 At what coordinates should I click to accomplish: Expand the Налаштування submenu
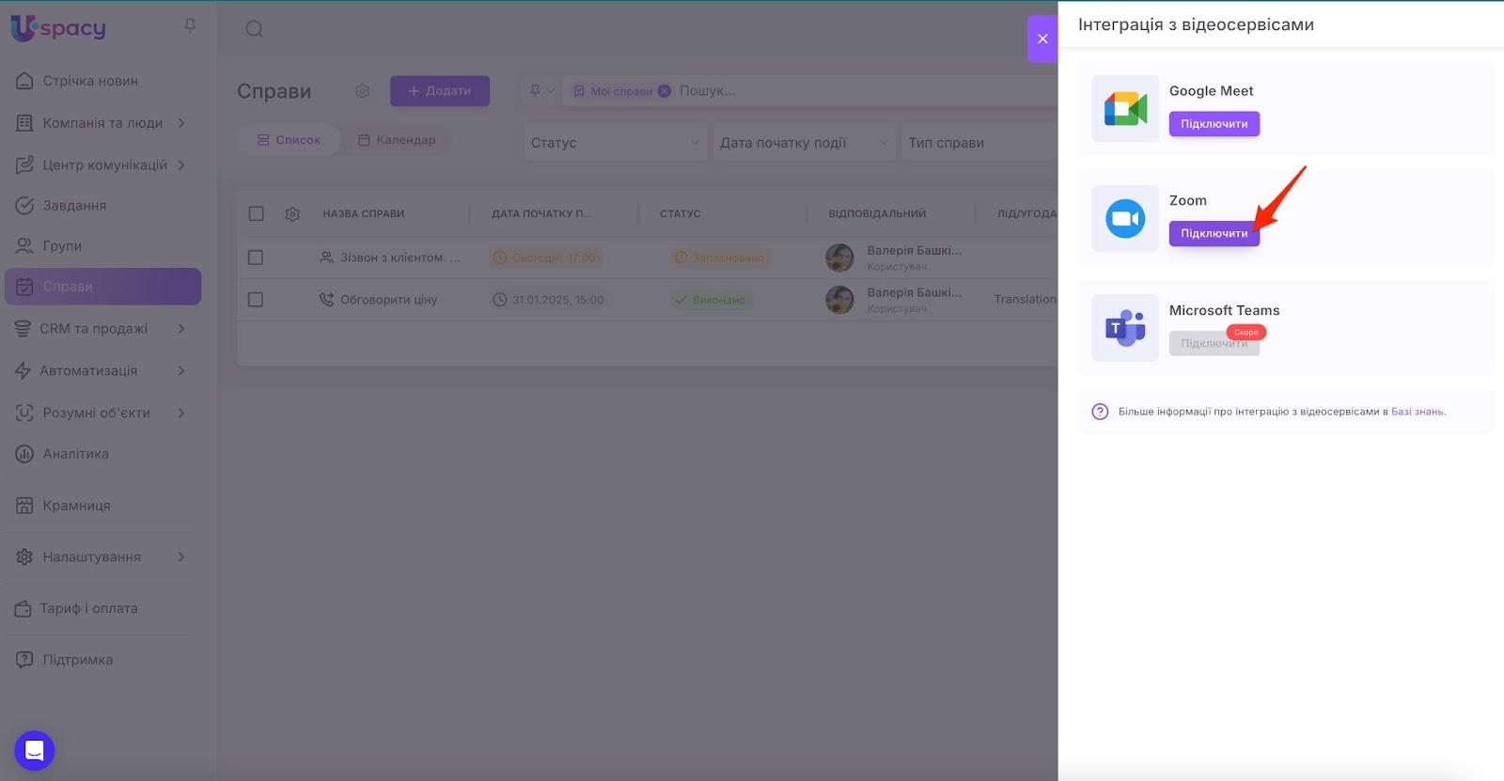pos(181,557)
